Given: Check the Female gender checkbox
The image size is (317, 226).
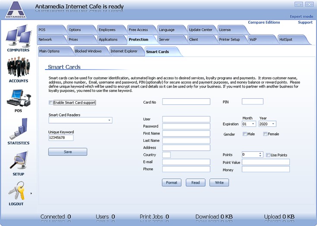Looking at the screenshot, I should click(265, 134).
